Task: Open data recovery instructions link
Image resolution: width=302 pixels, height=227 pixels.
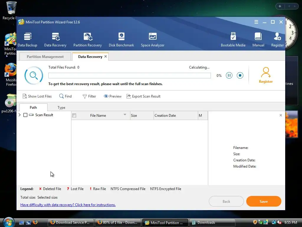Action: (68, 205)
